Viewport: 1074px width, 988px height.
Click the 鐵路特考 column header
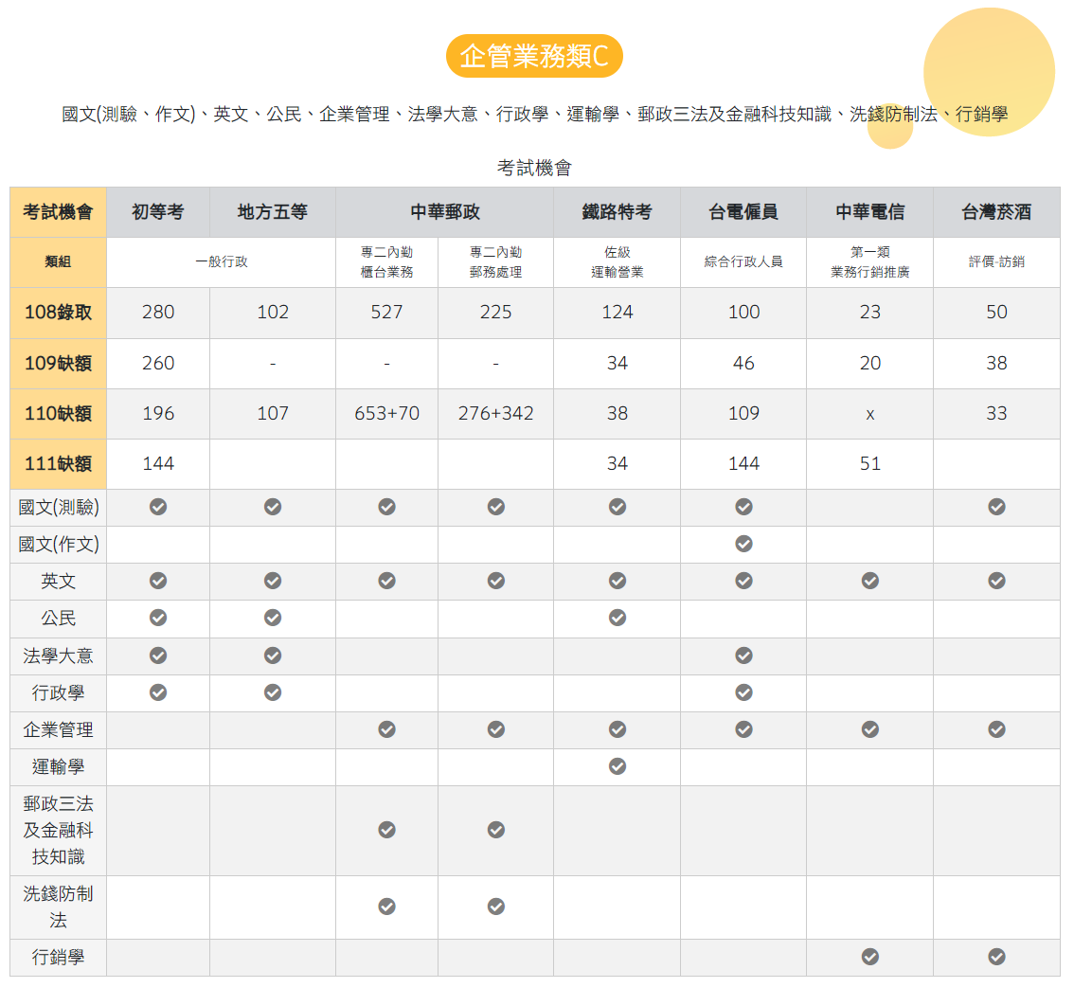coord(618,212)
